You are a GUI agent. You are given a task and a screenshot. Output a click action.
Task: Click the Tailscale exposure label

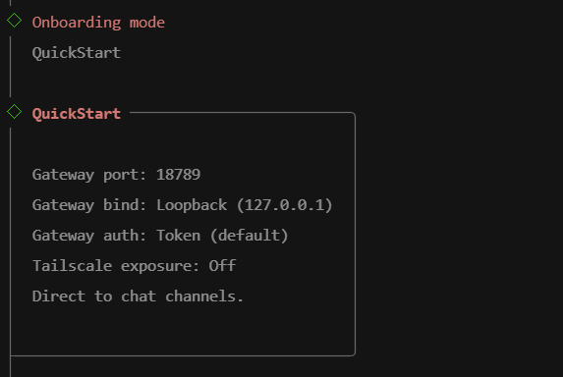[116, 266]
